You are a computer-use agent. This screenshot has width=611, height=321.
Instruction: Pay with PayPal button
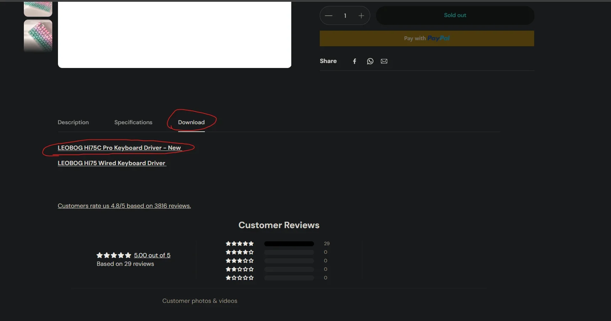tap(427, 38)
